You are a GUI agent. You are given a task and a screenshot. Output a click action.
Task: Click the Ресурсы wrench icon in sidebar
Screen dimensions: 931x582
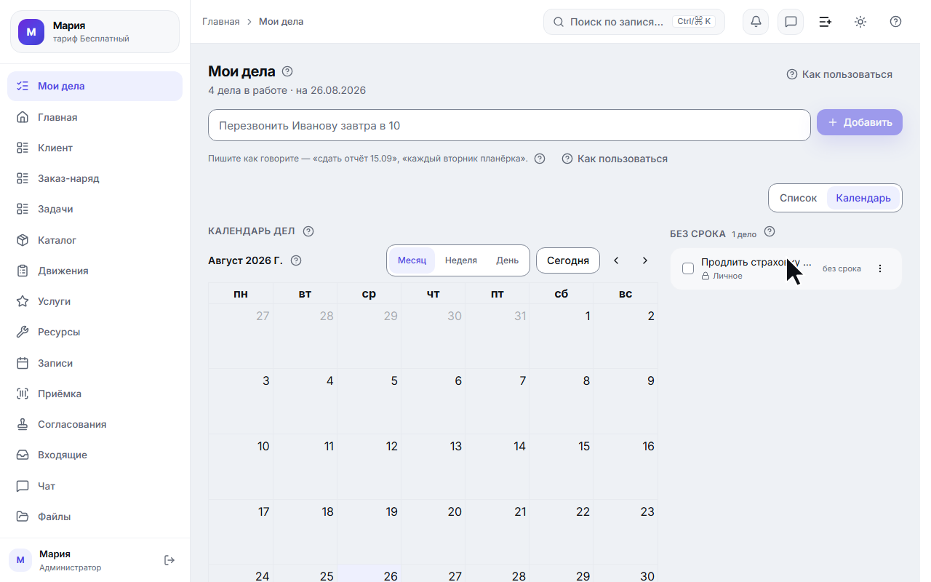[23, 332]
